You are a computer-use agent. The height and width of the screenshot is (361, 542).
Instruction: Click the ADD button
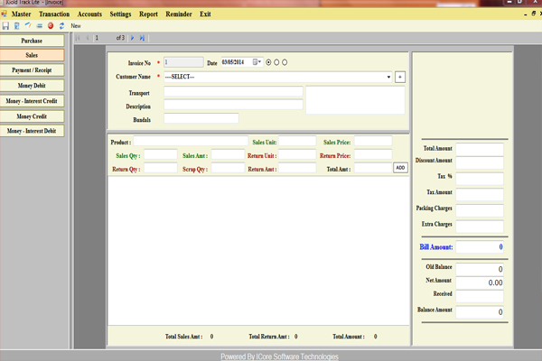(400, 168)
